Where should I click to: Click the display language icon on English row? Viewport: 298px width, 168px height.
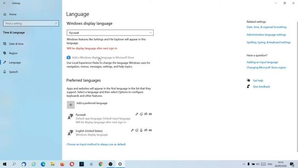coord(132,130)
